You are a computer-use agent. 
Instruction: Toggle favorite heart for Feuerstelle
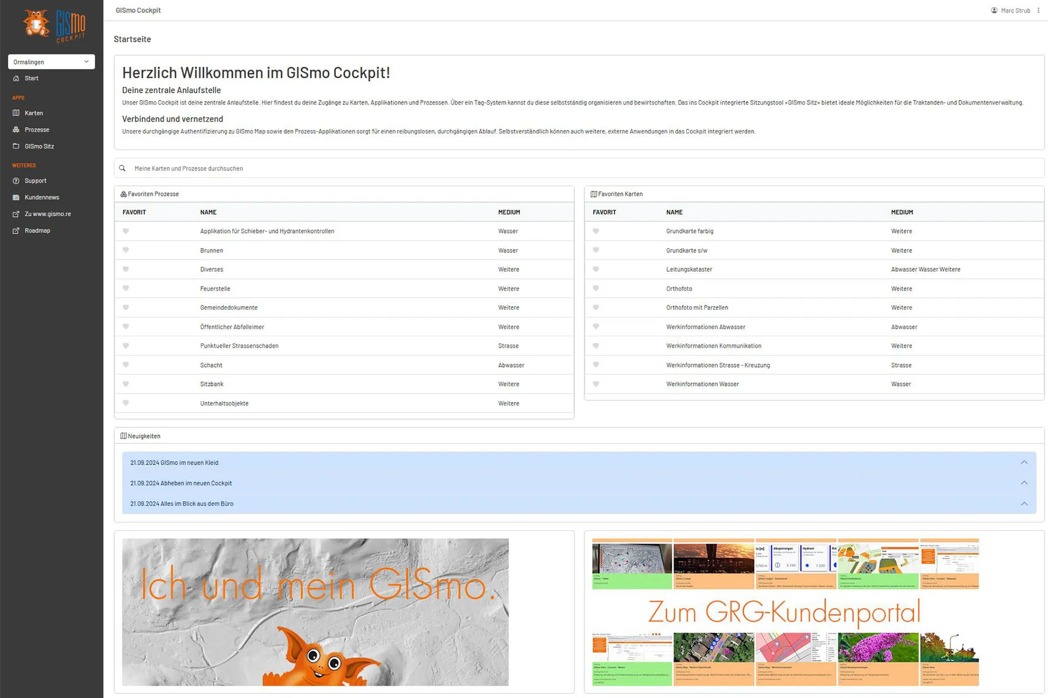(x=126, y=288)
